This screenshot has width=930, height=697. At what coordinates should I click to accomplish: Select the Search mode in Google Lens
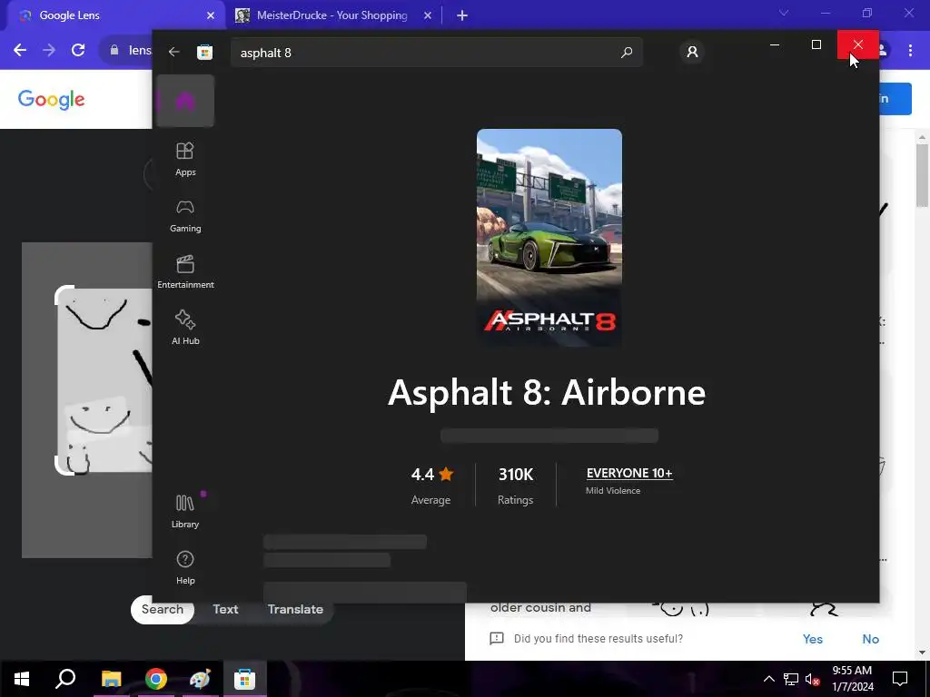click(163, 609)
